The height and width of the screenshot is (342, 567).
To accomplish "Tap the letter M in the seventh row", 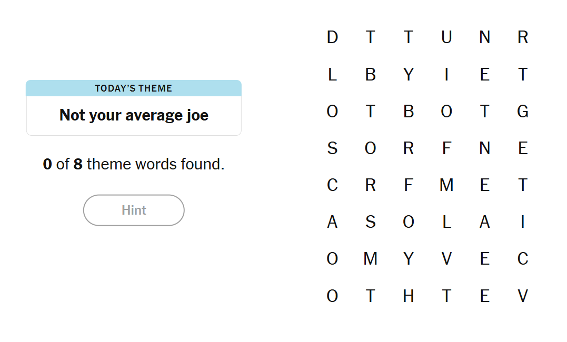I will (x=371, y=259).
